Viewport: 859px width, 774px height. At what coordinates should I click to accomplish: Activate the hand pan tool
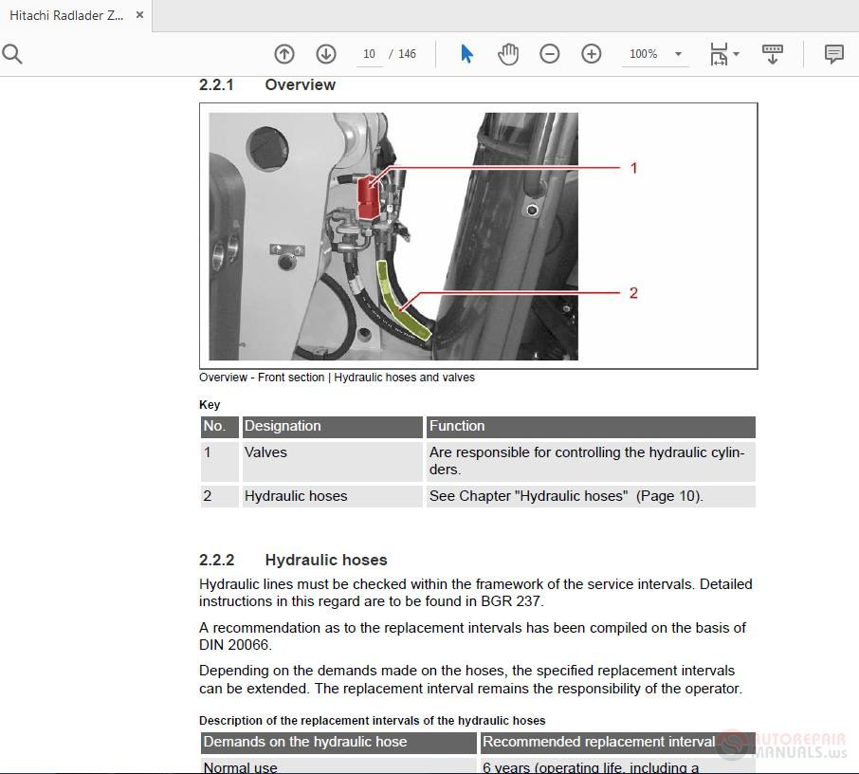508,54
